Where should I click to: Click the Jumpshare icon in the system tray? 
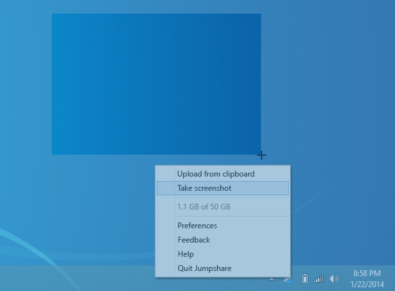[288, 279]
